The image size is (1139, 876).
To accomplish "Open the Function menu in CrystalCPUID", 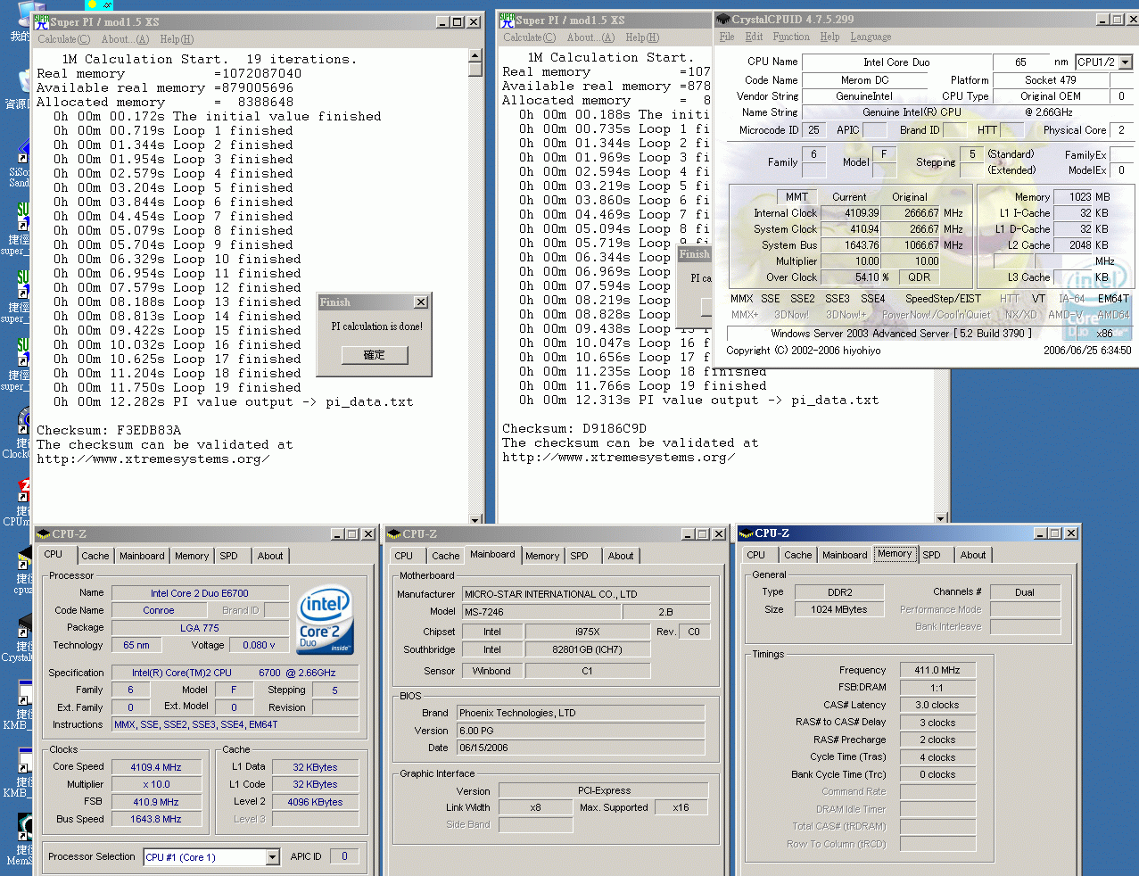I will (791, 37).
